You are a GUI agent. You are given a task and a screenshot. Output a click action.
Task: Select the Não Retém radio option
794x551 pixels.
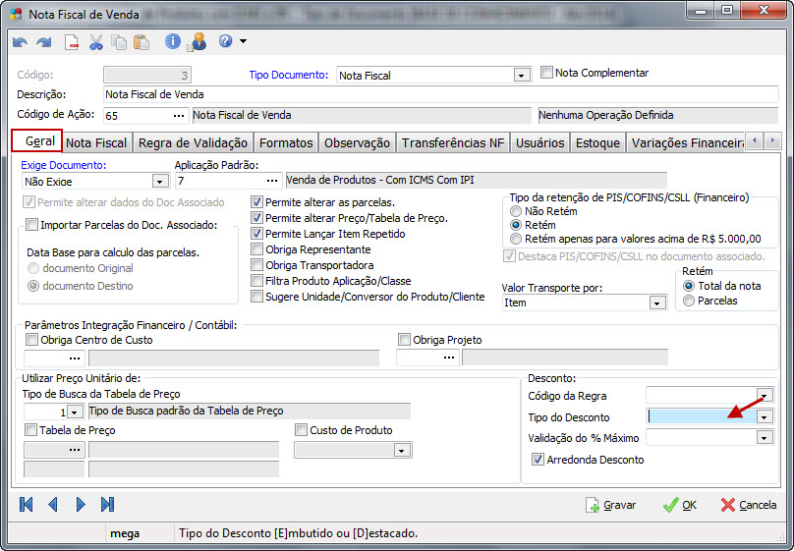pos(516,211)
